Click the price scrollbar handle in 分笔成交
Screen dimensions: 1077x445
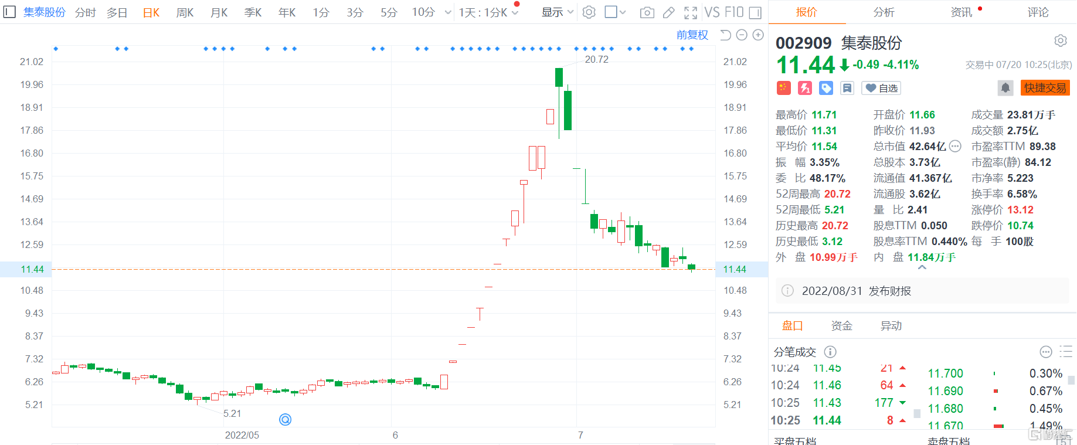coord(917,413)
